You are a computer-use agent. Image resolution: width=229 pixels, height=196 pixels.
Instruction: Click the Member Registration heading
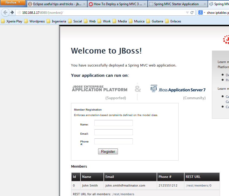(88, 109)
